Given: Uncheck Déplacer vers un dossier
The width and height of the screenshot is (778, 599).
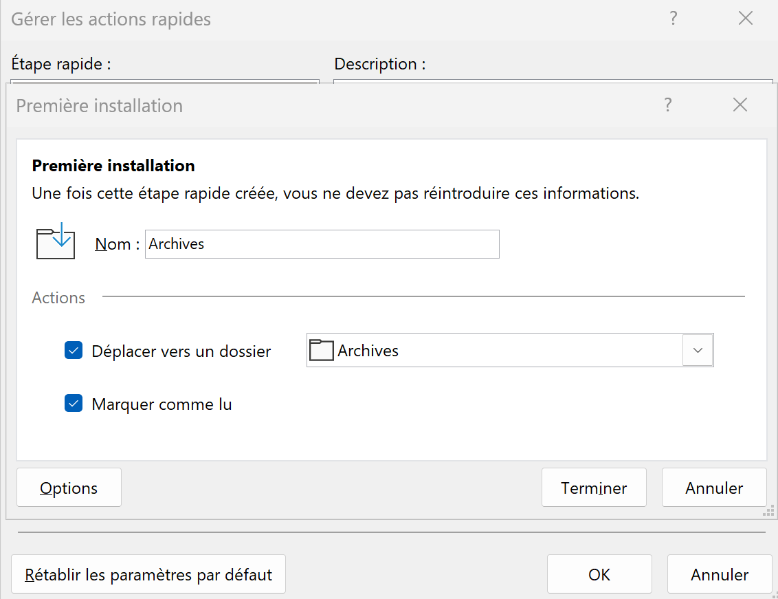Looking at the screenshot, I should pyautogui.click(x=74, y=350).
